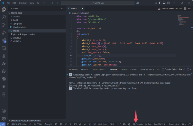
Task: Switch to the Problems tab
Action: coord(73,69)
